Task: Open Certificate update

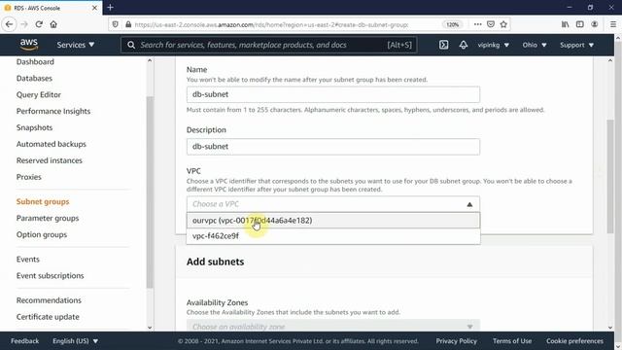Action: tap(48, 317)
